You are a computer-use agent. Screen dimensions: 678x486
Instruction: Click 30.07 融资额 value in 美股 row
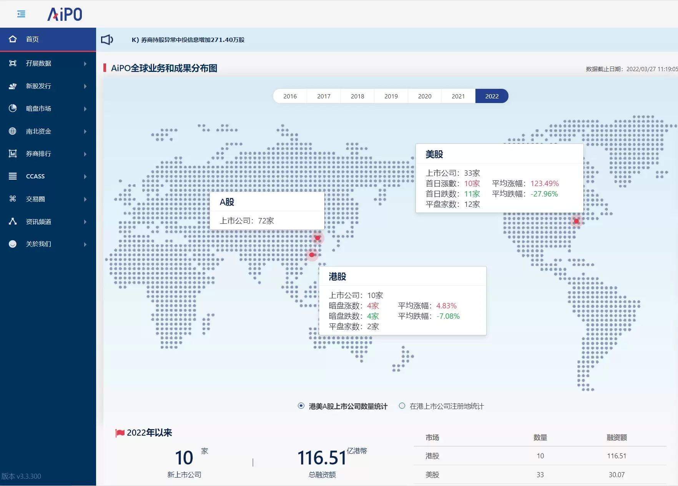click(x=617, y=475)
